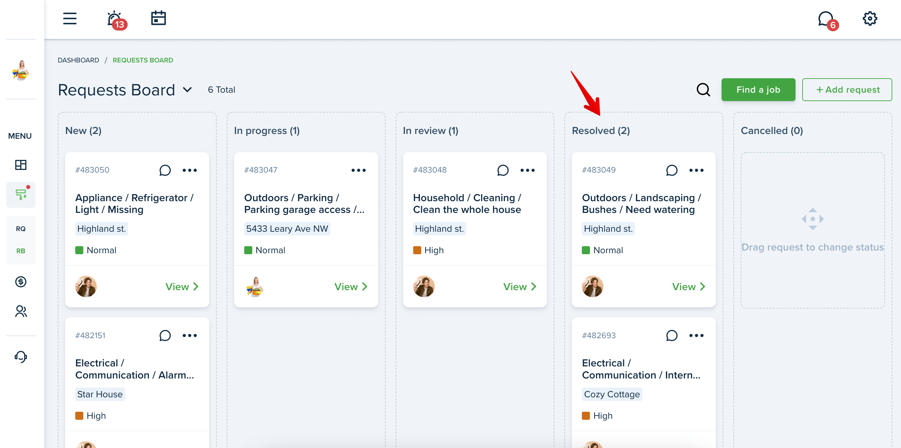Click the Star House property tag

click(x=100, y=395)
